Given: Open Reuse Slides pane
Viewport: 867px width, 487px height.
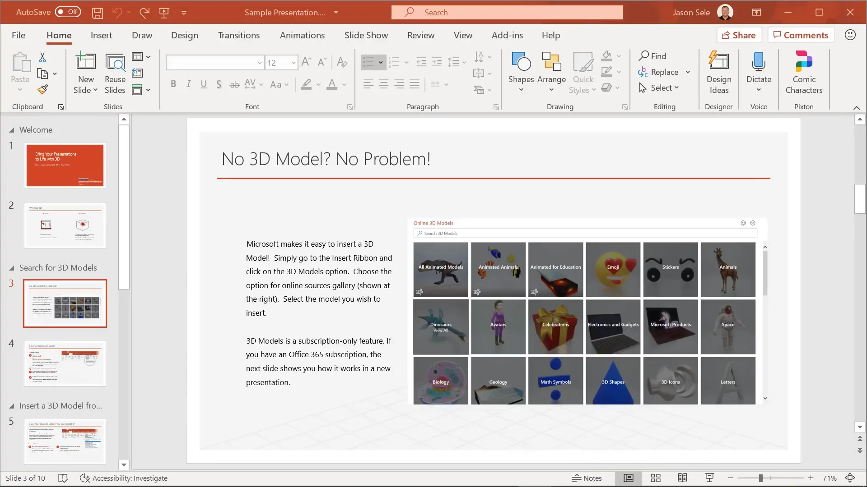Looking at the screenshot, I should [x=115, y=74].
